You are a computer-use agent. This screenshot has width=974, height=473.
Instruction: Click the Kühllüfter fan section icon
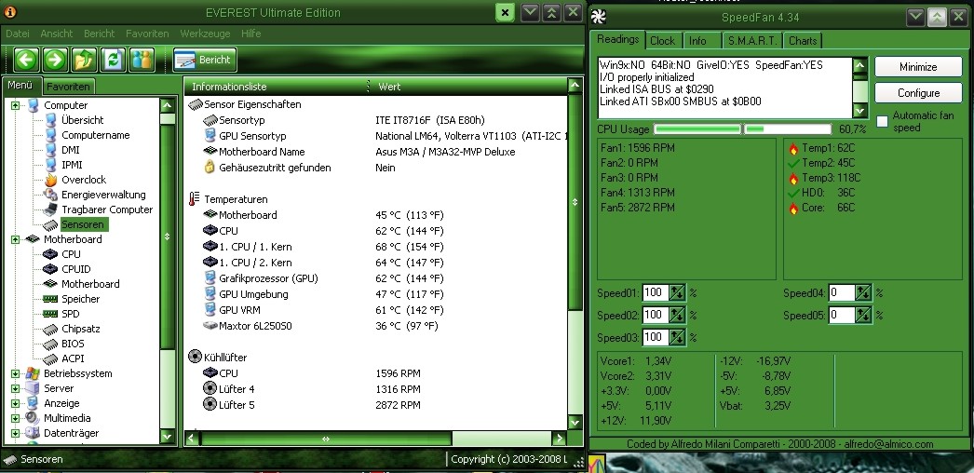pyautogui.click(x=195, y=358)
